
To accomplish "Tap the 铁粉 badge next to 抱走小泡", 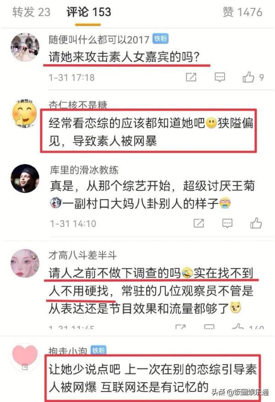I will coord(99,350).
